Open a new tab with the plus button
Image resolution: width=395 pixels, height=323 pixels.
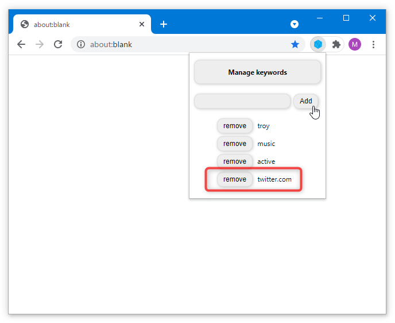tap(164, 24)
